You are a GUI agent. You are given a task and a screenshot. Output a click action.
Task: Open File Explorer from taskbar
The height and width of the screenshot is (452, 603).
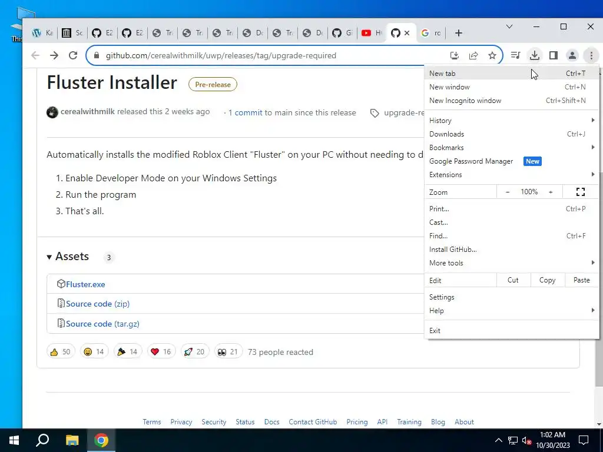pos(72,440)
